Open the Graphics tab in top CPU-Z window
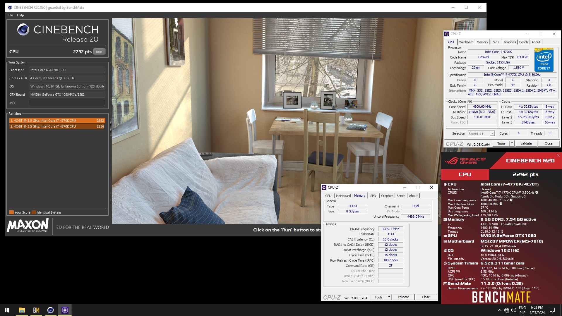Viewport: 562px width, 316px height. pos(510,42)
